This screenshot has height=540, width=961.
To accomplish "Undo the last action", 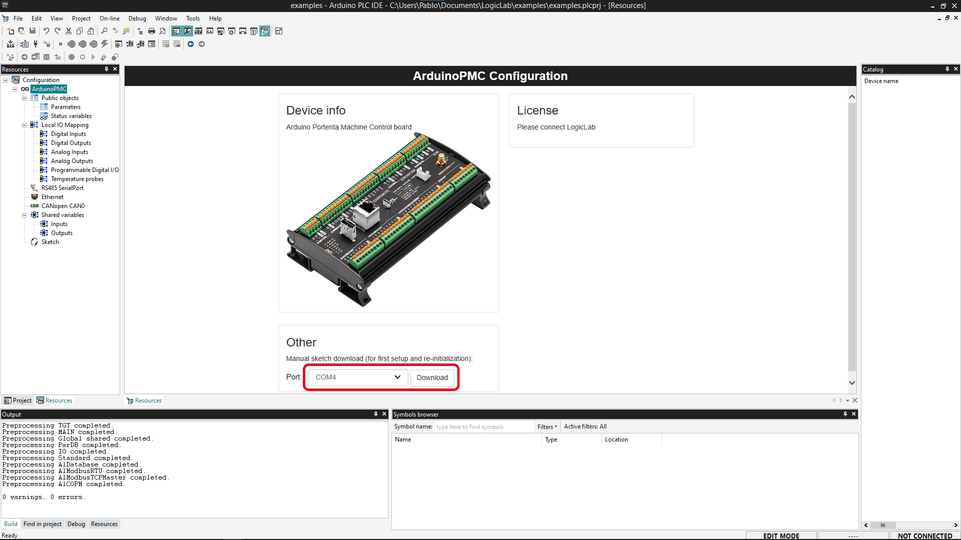I will 46,30.
